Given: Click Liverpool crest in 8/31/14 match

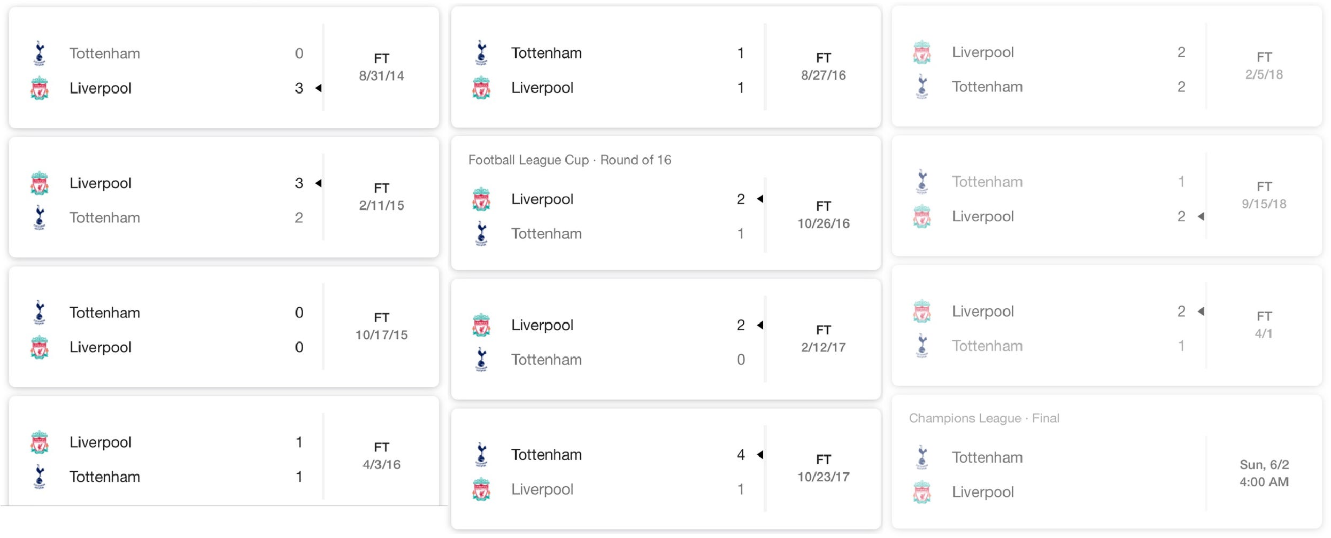Looking at the screenshot, I should pos(40,88).
